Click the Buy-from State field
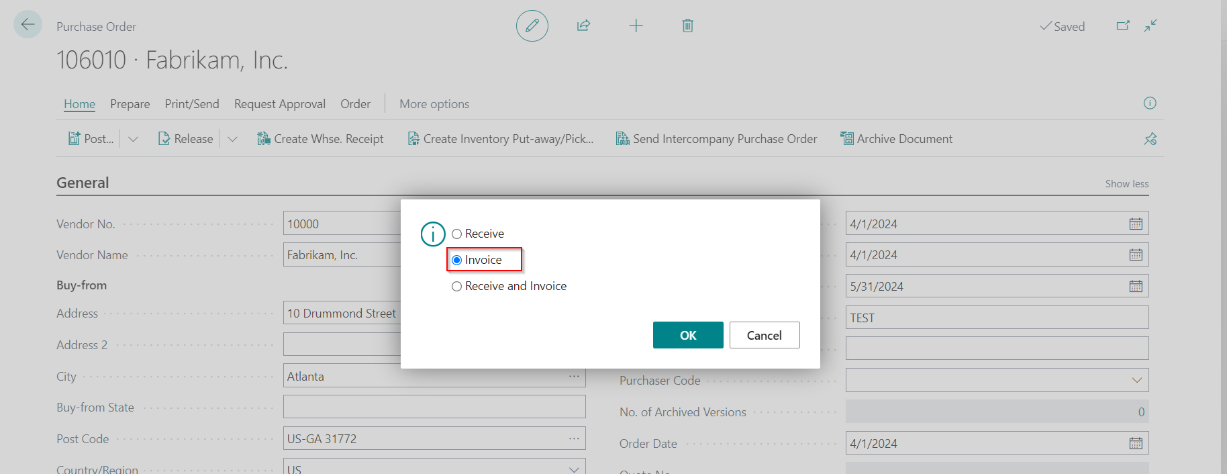This screenshot has height=474, width=1227. pyautogui.click(x=434, y=407)
